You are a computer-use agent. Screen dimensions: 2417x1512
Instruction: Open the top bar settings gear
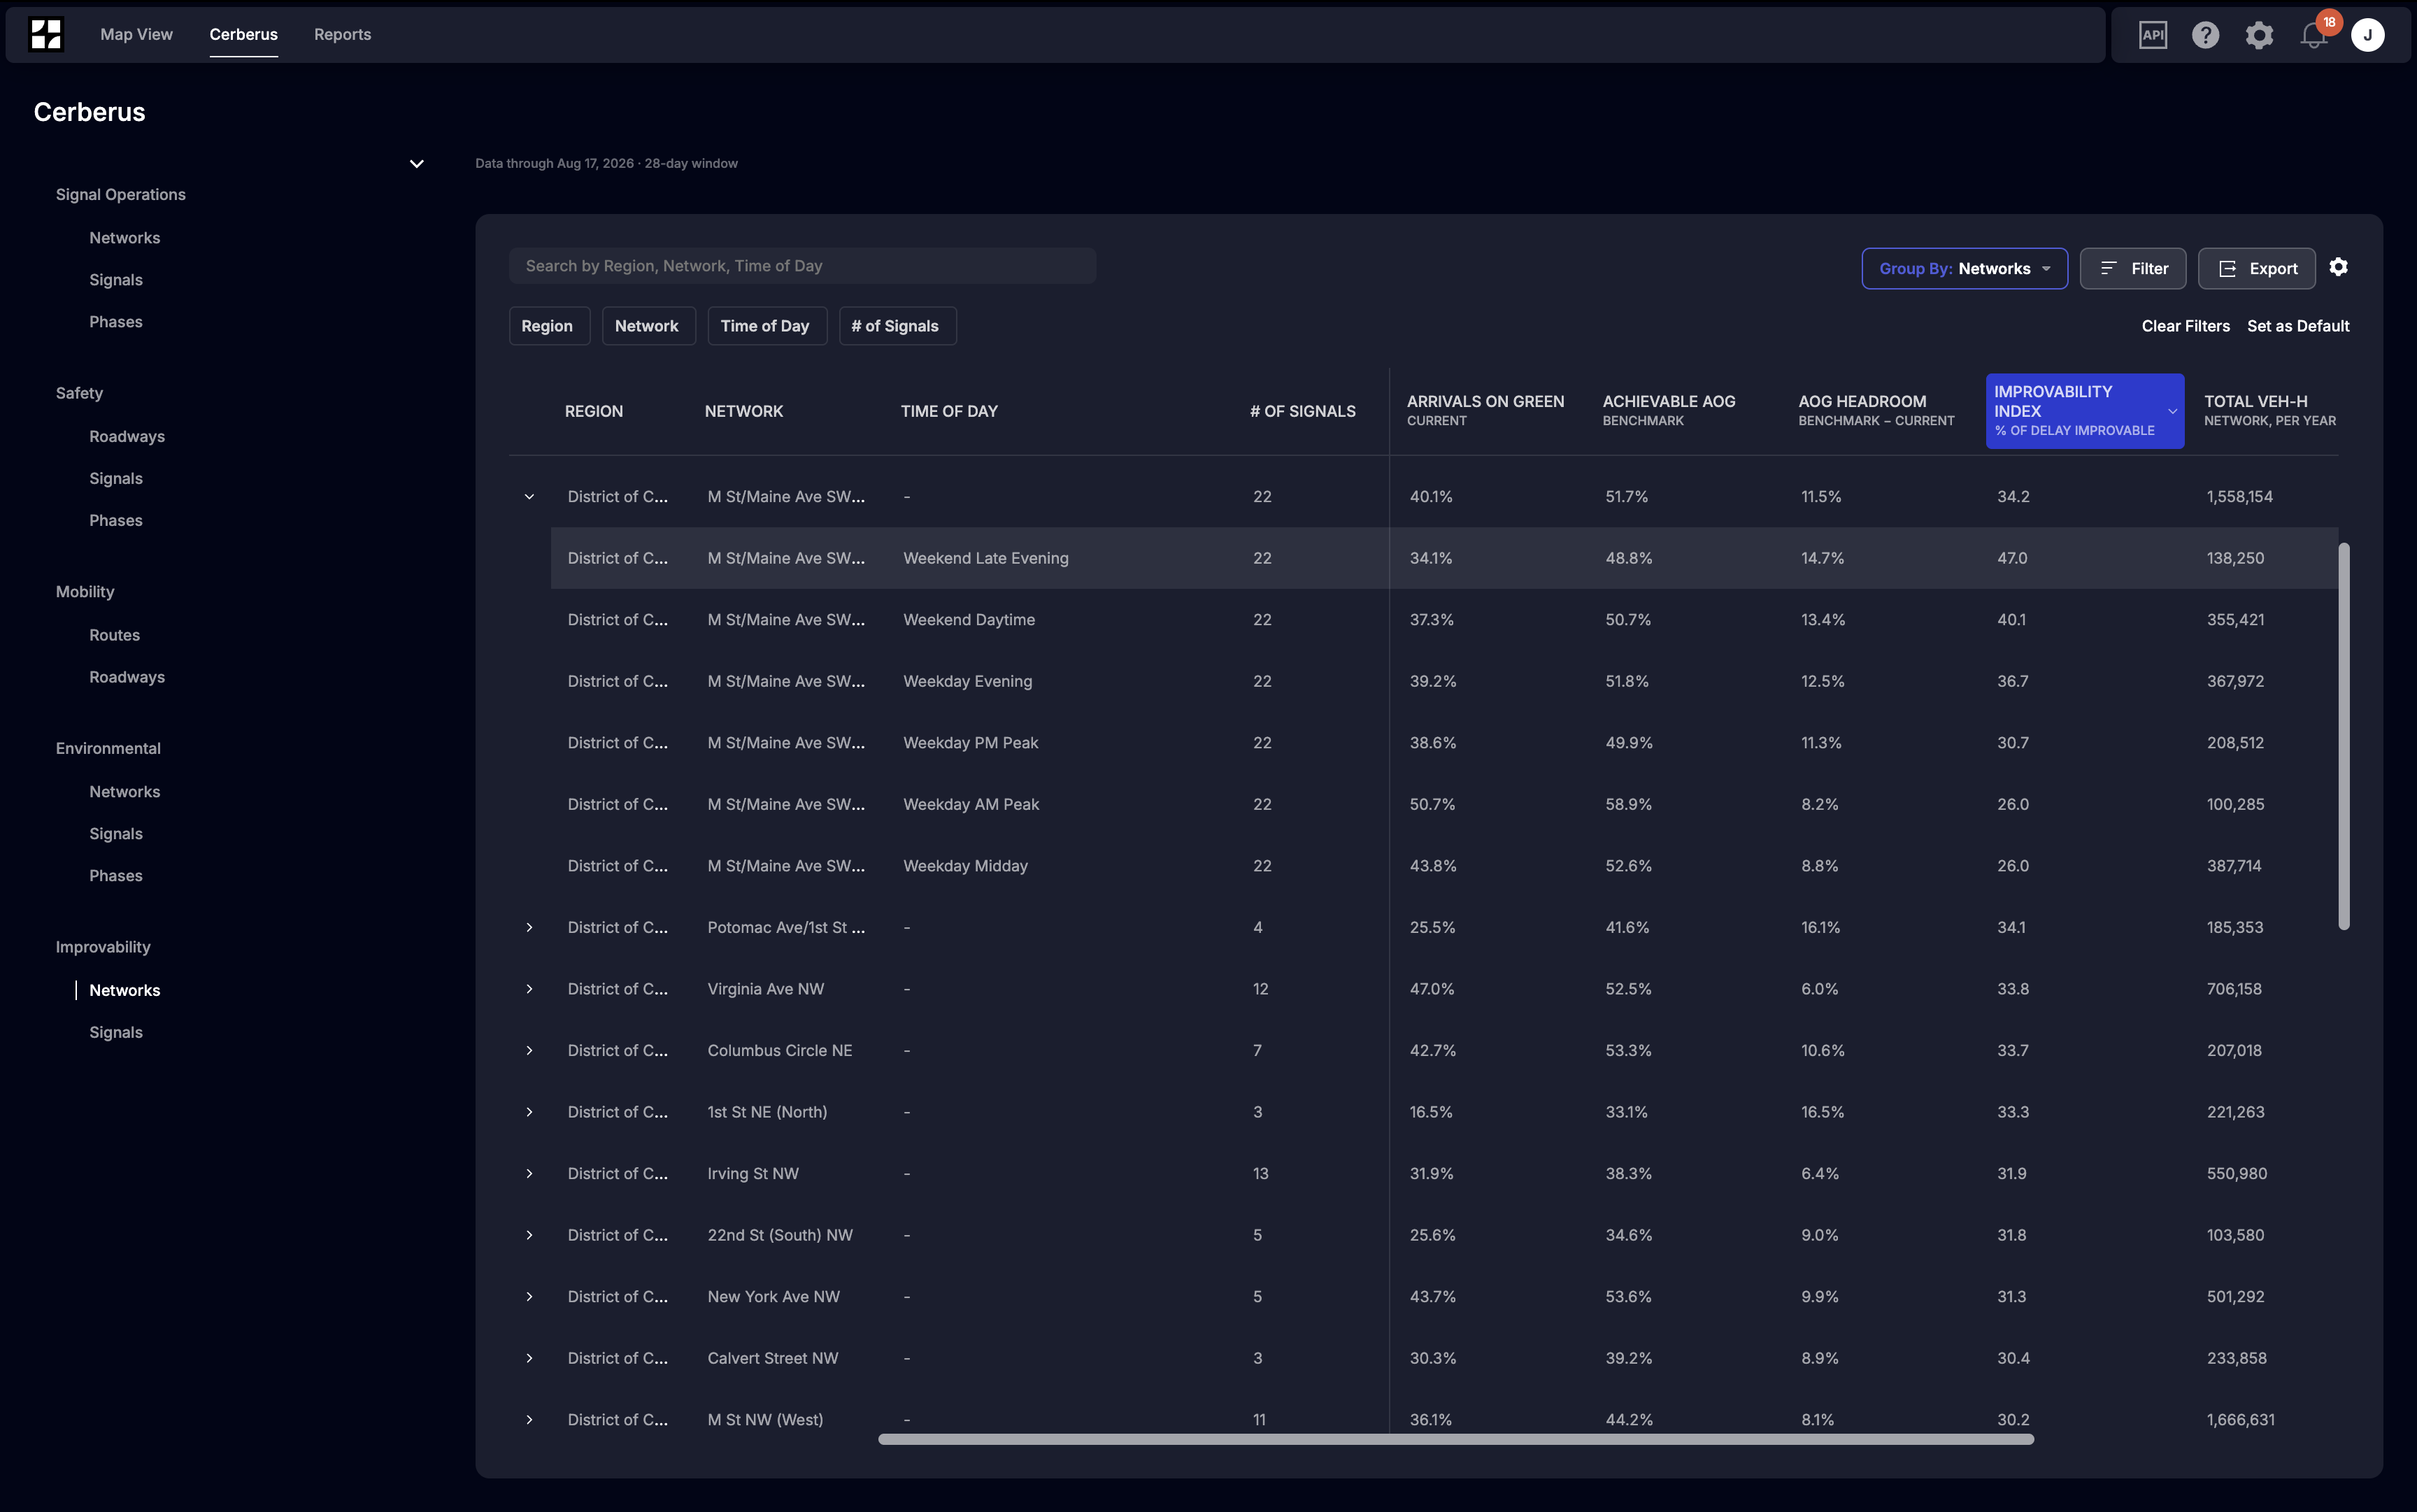2259,35
